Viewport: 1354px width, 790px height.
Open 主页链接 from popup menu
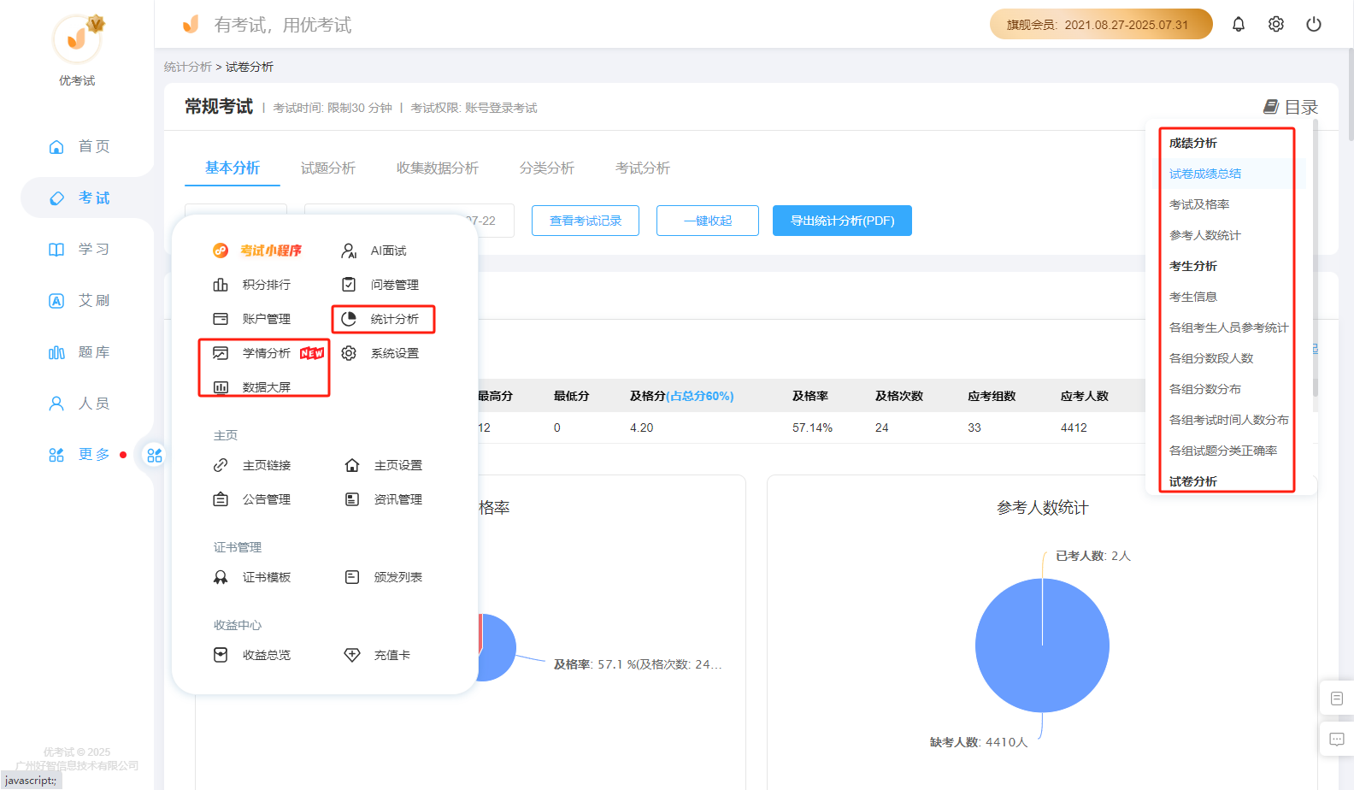point(252,465)
